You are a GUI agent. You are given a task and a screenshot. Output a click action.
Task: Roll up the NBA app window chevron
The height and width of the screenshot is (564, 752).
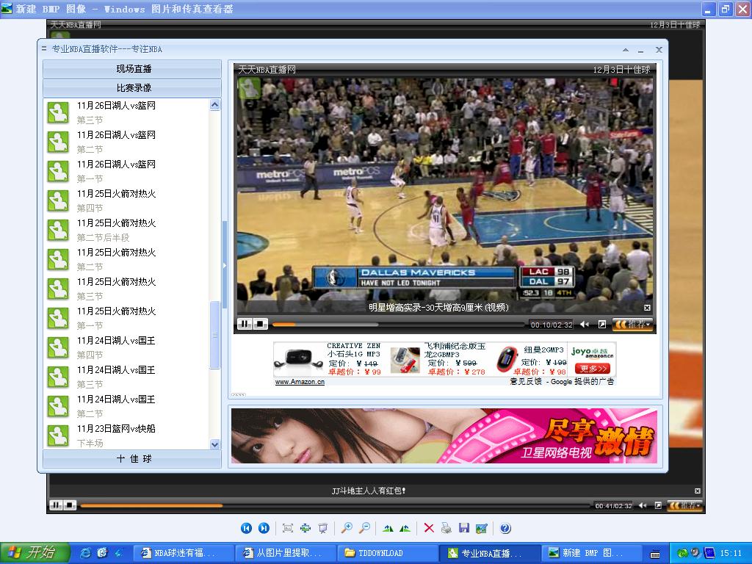click(626, 50)
